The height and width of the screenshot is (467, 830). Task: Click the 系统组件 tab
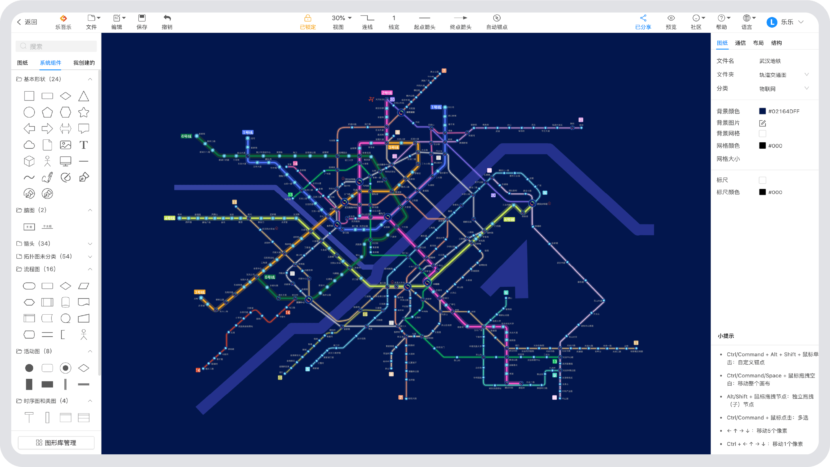coord(51,63)
